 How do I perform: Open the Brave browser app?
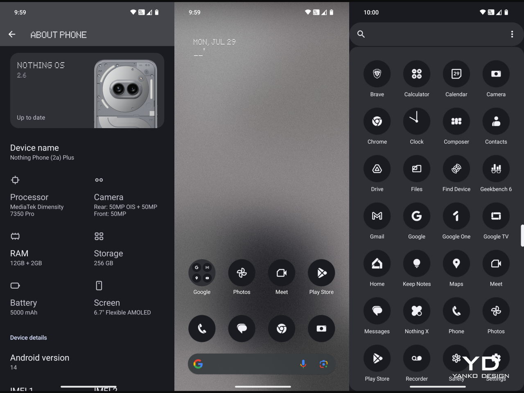pos(377,74)
